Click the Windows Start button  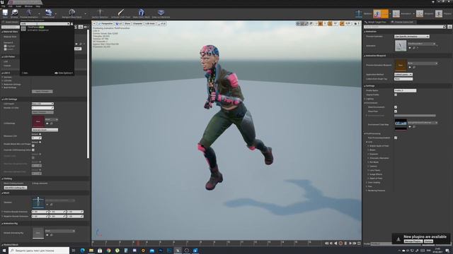(4, 250)
